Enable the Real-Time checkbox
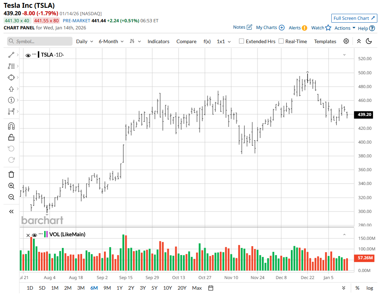 (281, 41)
